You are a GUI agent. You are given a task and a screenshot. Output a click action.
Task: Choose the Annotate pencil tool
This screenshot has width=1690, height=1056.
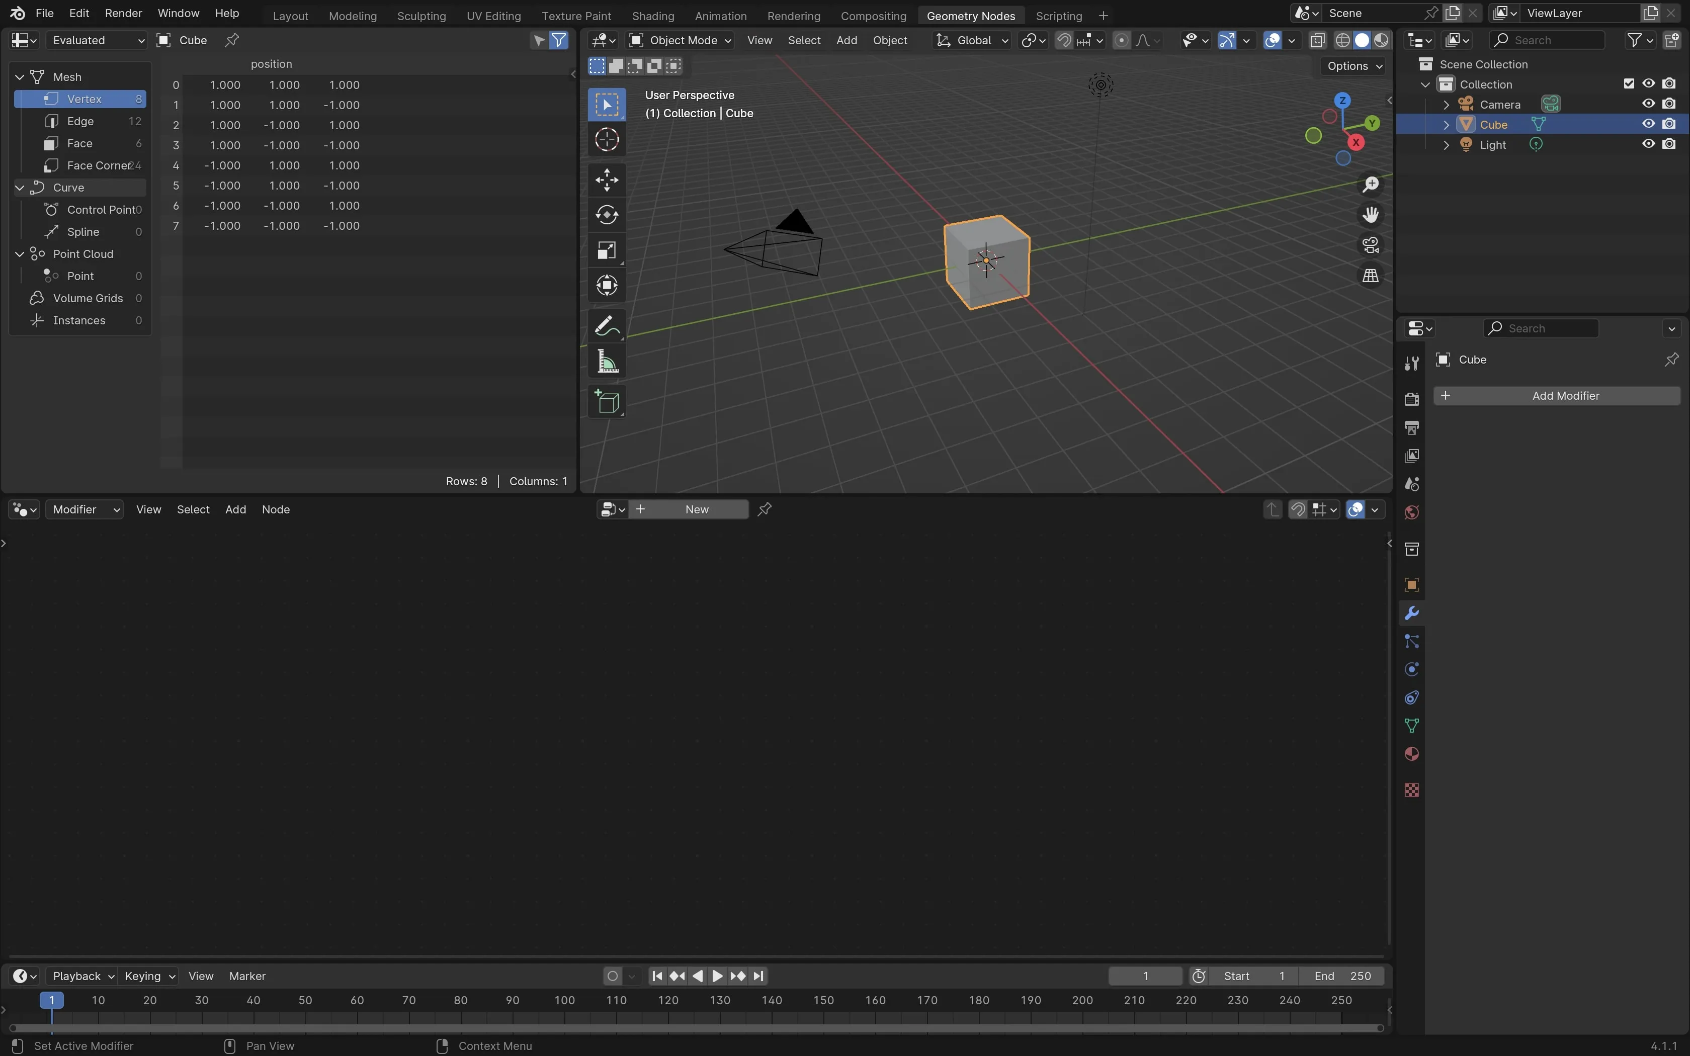(x=606, y=326)
